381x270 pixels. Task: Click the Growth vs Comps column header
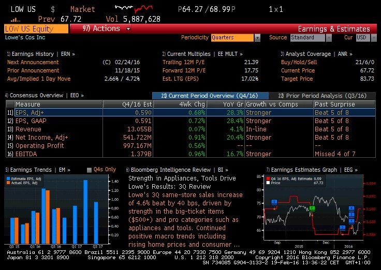pos(279,104)
